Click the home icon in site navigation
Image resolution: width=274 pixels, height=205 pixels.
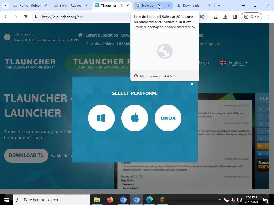(81, 35)
